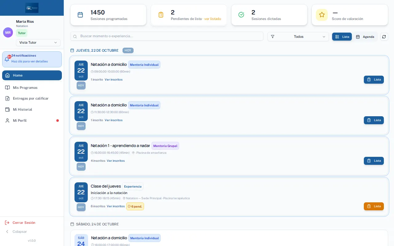Click the clipboard icon on Pendientes de lista
The height and width of the screenshot is (246, 394).
(161, 15)
